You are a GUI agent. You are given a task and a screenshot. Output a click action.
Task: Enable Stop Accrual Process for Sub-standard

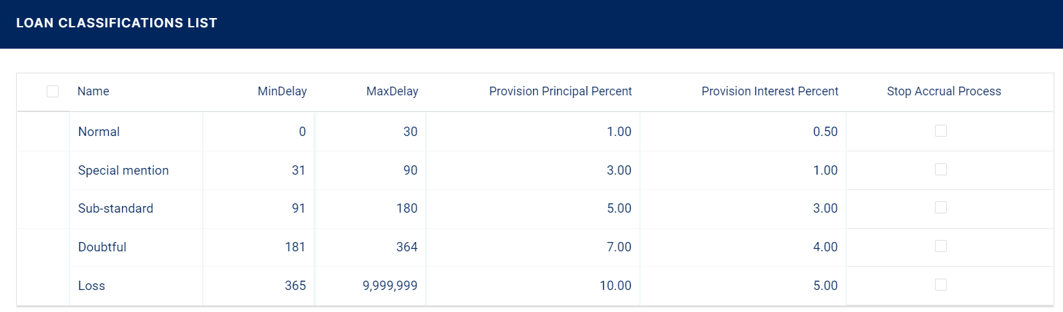941,207
